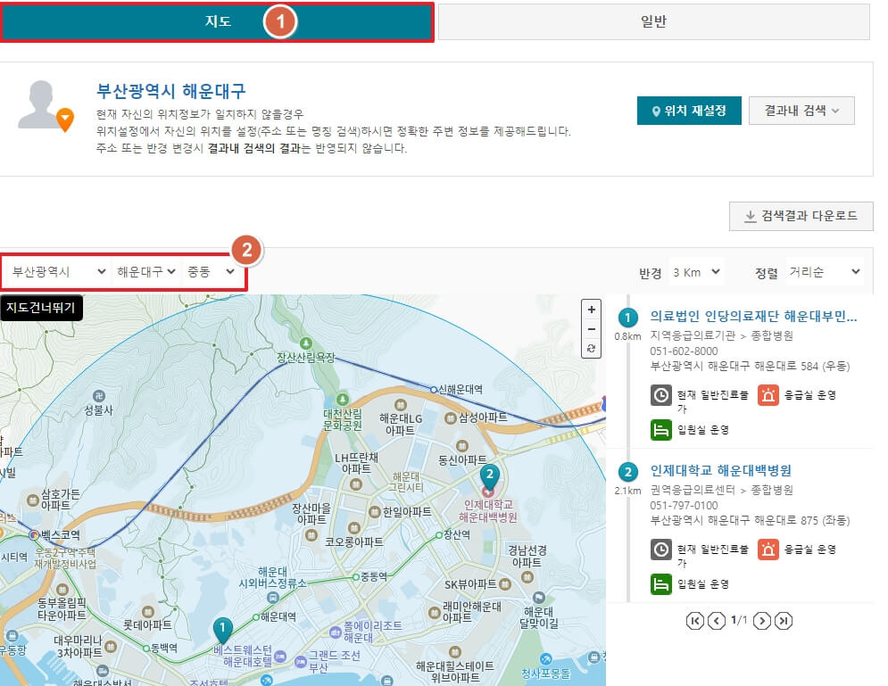Go to previous results page

click(717, 621)
